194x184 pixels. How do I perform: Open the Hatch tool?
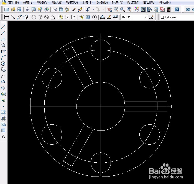click(x=3, y=112)
